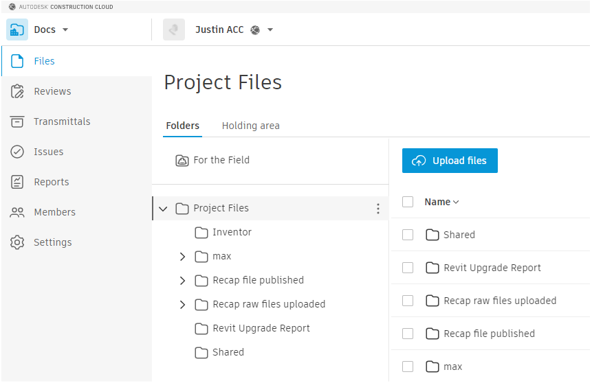
Task: Click the Reviews clipboard icon in sidebar
Action: tap(17, 91)
